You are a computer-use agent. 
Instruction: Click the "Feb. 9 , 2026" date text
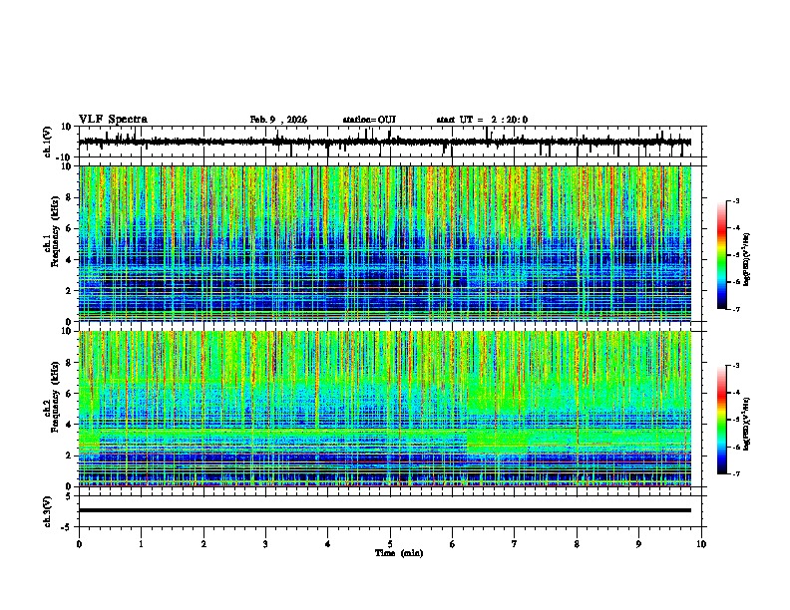[278, 120]
